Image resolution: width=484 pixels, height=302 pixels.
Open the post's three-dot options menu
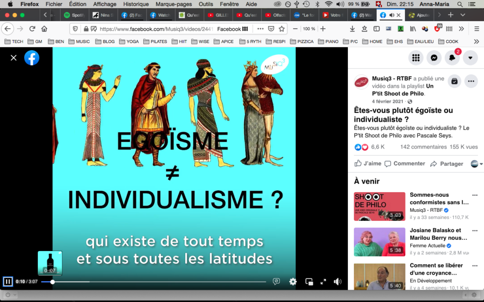pos(471,81)
